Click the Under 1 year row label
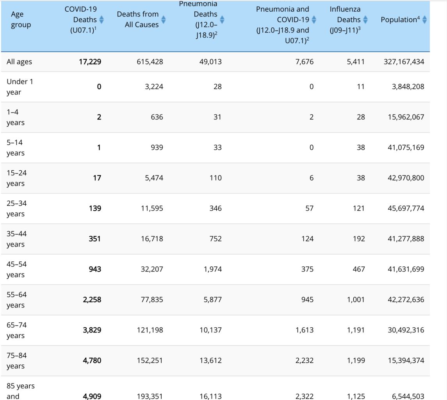 pos(17,87)
